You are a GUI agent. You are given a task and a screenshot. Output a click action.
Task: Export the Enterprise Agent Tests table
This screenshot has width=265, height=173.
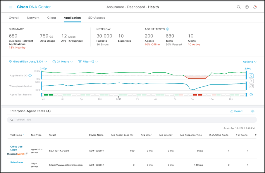click(236, 111)
